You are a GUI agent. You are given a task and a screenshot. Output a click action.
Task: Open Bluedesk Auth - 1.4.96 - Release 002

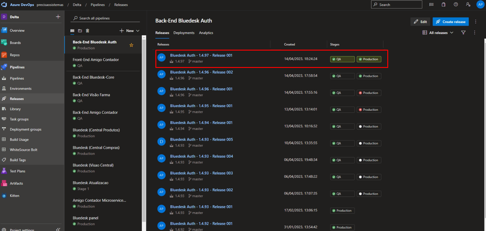click(x=201, y=72)
